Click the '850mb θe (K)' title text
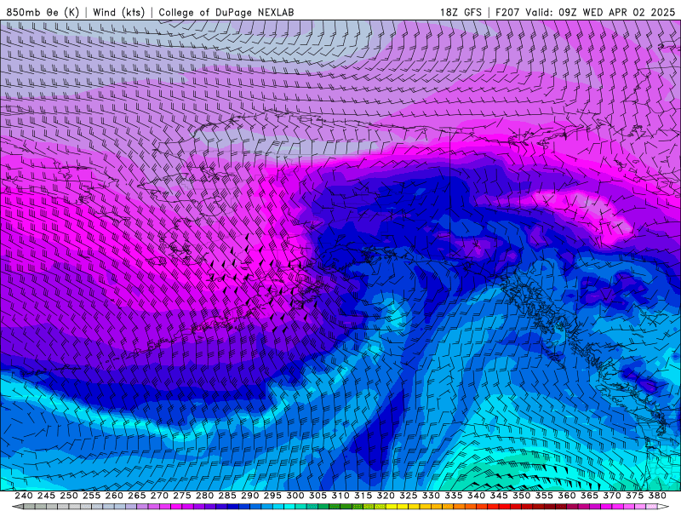The width and height of the screenshot is (681, 511). click(x=43, y=12)
